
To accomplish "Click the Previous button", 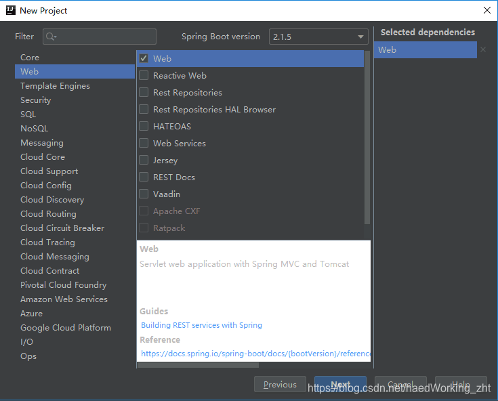I will [280, 385].
